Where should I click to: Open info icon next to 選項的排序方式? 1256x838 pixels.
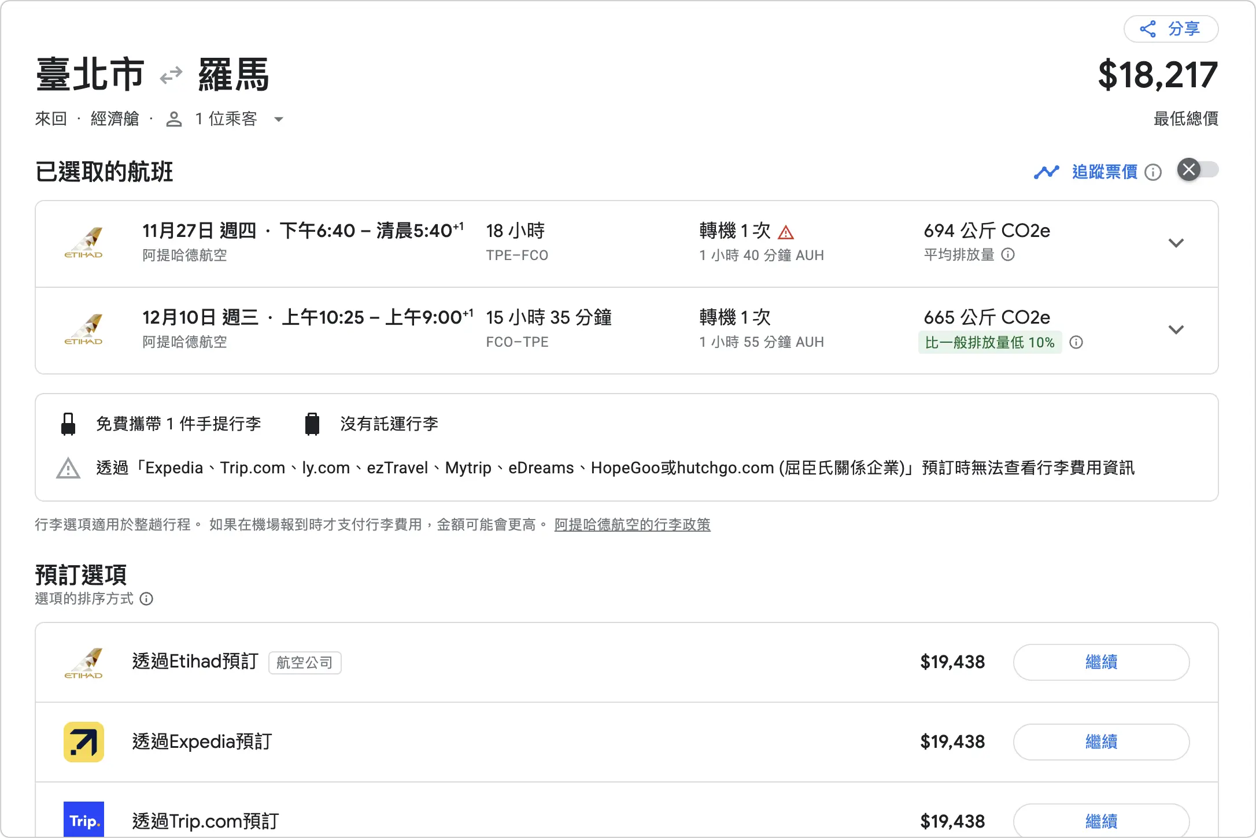(146, 599)
